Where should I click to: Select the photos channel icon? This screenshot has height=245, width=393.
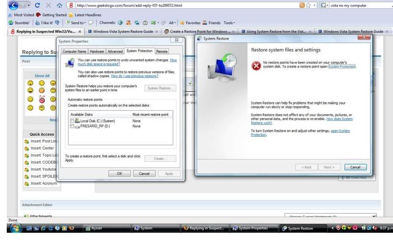pos(137,23)
